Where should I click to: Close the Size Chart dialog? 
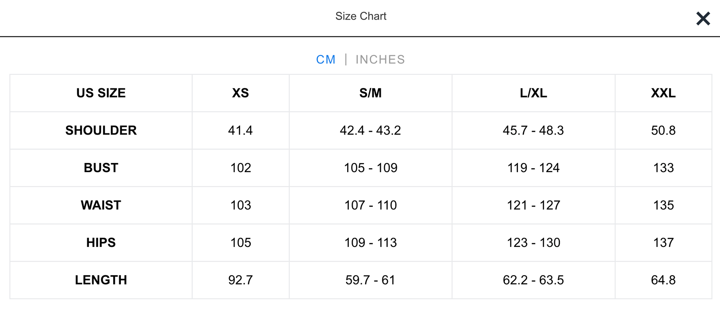pos(703,19)
